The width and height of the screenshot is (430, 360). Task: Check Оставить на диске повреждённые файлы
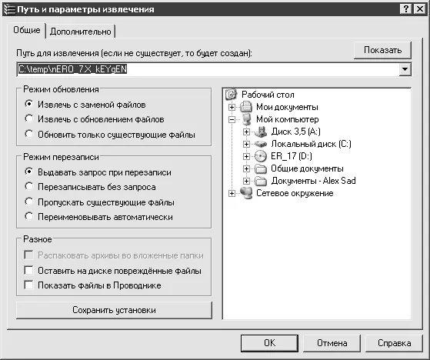(x=28, y=270)
